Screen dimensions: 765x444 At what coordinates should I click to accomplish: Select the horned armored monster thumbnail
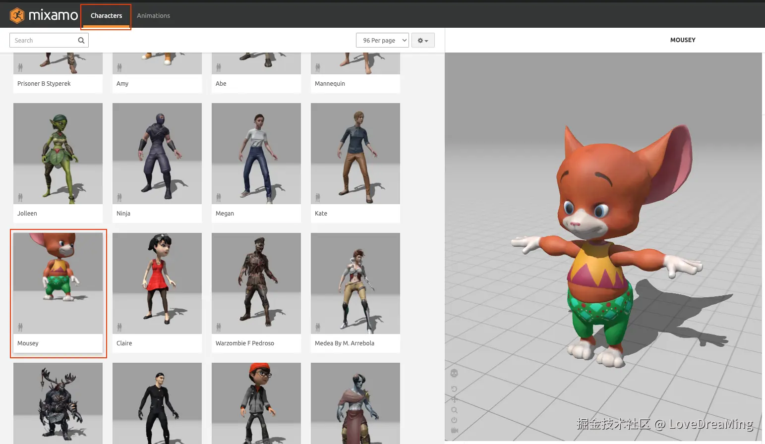point(58,403)
